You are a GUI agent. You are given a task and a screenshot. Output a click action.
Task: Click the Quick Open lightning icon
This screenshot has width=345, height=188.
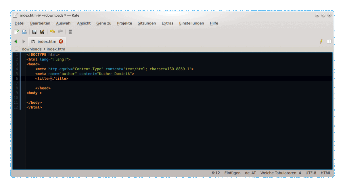(321, 41)
